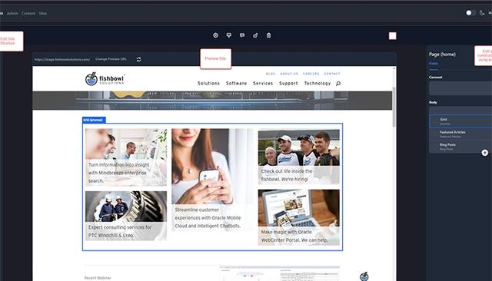This screenshot has width=492, height=281.
Task: Select the Blog Posts component row
Action: tap(460, 147)
